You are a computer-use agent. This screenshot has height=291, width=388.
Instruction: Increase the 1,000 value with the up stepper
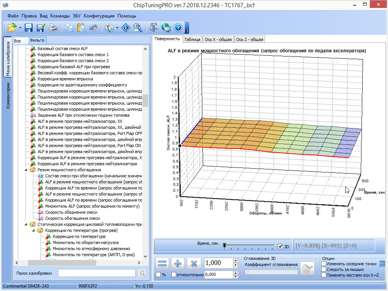(236, 261)
